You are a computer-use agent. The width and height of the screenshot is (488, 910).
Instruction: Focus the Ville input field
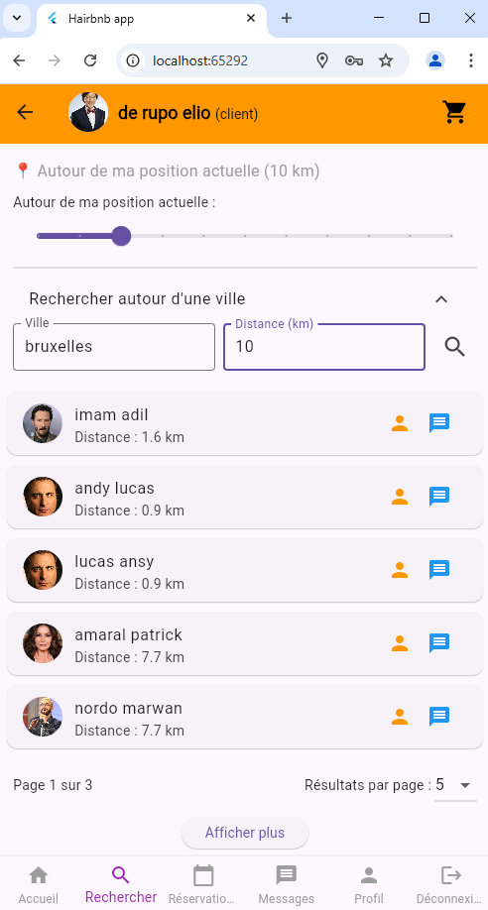(114, 347)
